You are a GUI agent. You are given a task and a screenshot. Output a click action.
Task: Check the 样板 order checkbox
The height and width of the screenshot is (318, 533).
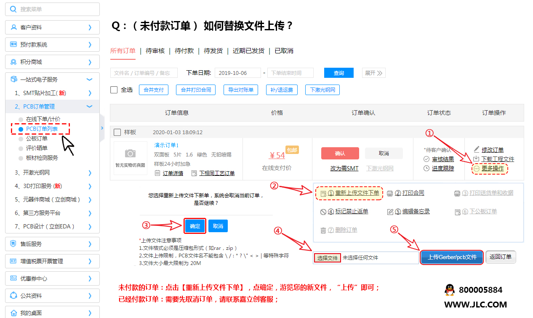[117, 132]
